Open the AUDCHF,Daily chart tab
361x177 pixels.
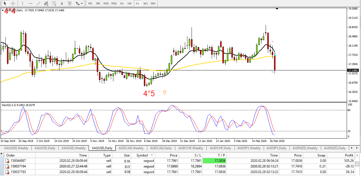tap(220, 148)
